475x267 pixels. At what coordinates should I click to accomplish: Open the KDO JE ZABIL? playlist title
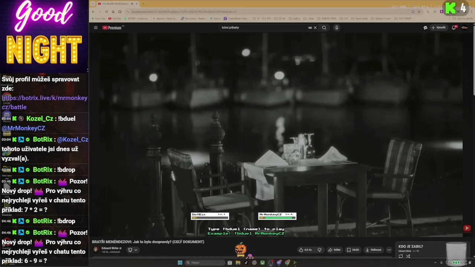pyautogui.click(x=410, y=246)
